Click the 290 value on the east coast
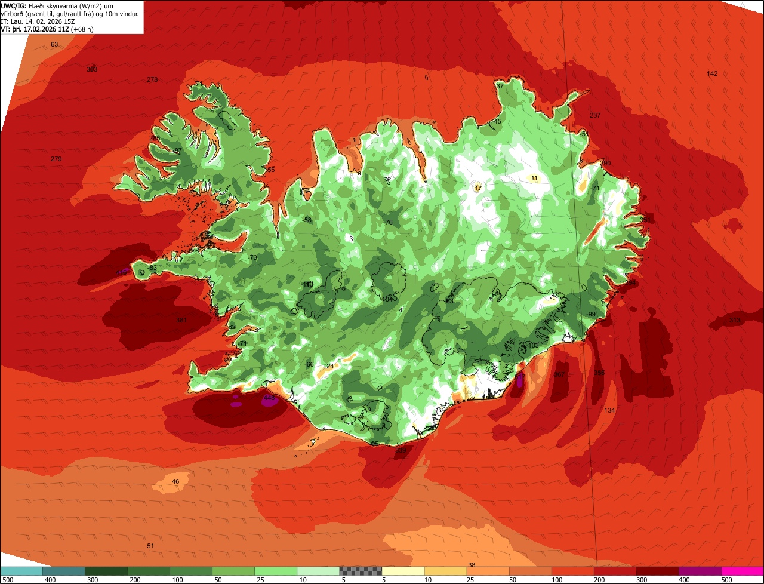The image size is (764, 584). [606, 163]
